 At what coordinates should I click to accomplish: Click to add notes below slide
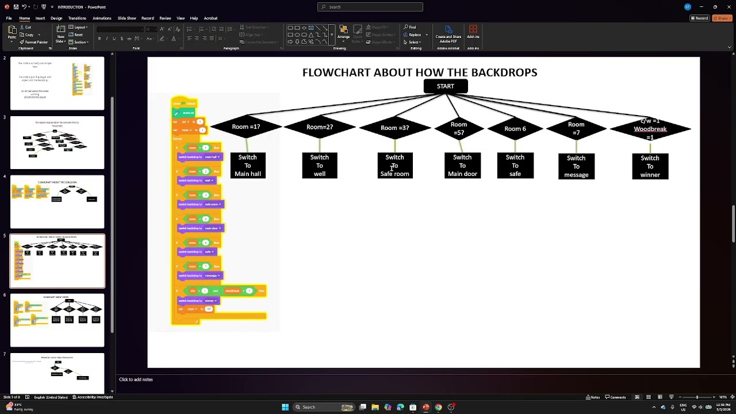(x=136, y=379)
